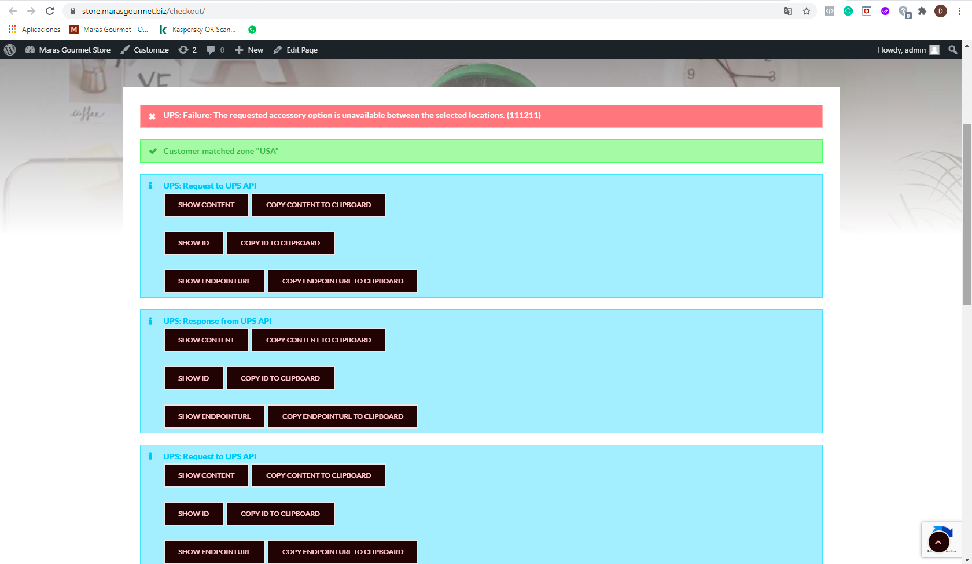Show EndpointURL in last Request to UPS API block
Viewport: 972px width, 564px height.
(215, 552)
